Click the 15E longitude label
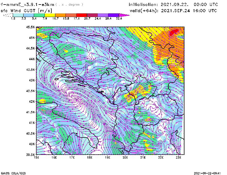The height and width of the screenshot is (175, 227). [x=36, y=157]
